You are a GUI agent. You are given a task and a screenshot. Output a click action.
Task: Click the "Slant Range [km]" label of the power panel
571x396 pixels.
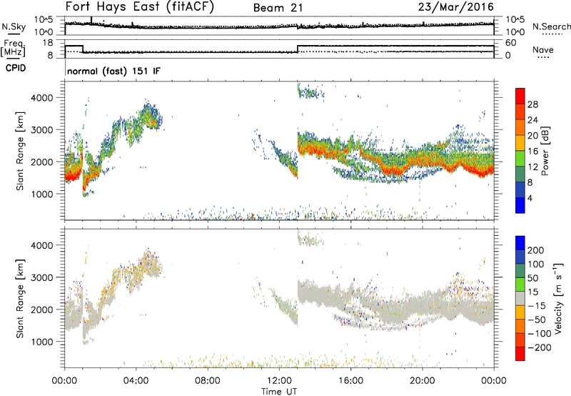pos(19,151)
